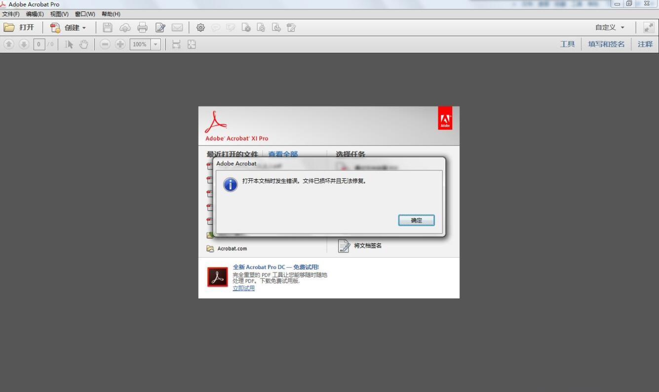Click the previous page up arrow
The image size is (659, 392).
9,44
